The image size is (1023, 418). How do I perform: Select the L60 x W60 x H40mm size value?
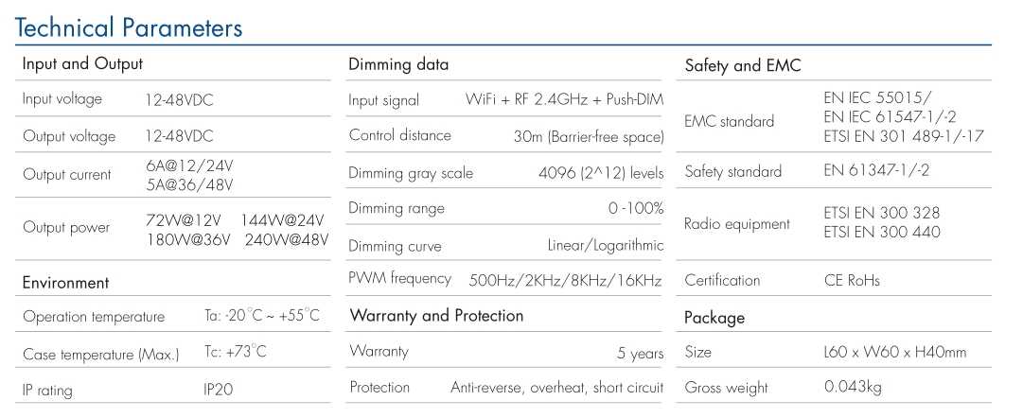[x=895, y=352]
